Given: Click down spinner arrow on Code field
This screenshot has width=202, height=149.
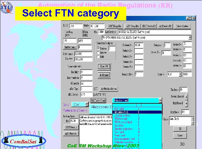Looking at the screenshot, I should pos(87,105).
